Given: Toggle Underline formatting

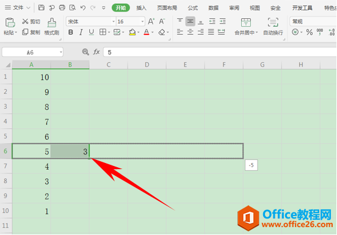Looking at the screenshot, I should [x=92, y=32].
